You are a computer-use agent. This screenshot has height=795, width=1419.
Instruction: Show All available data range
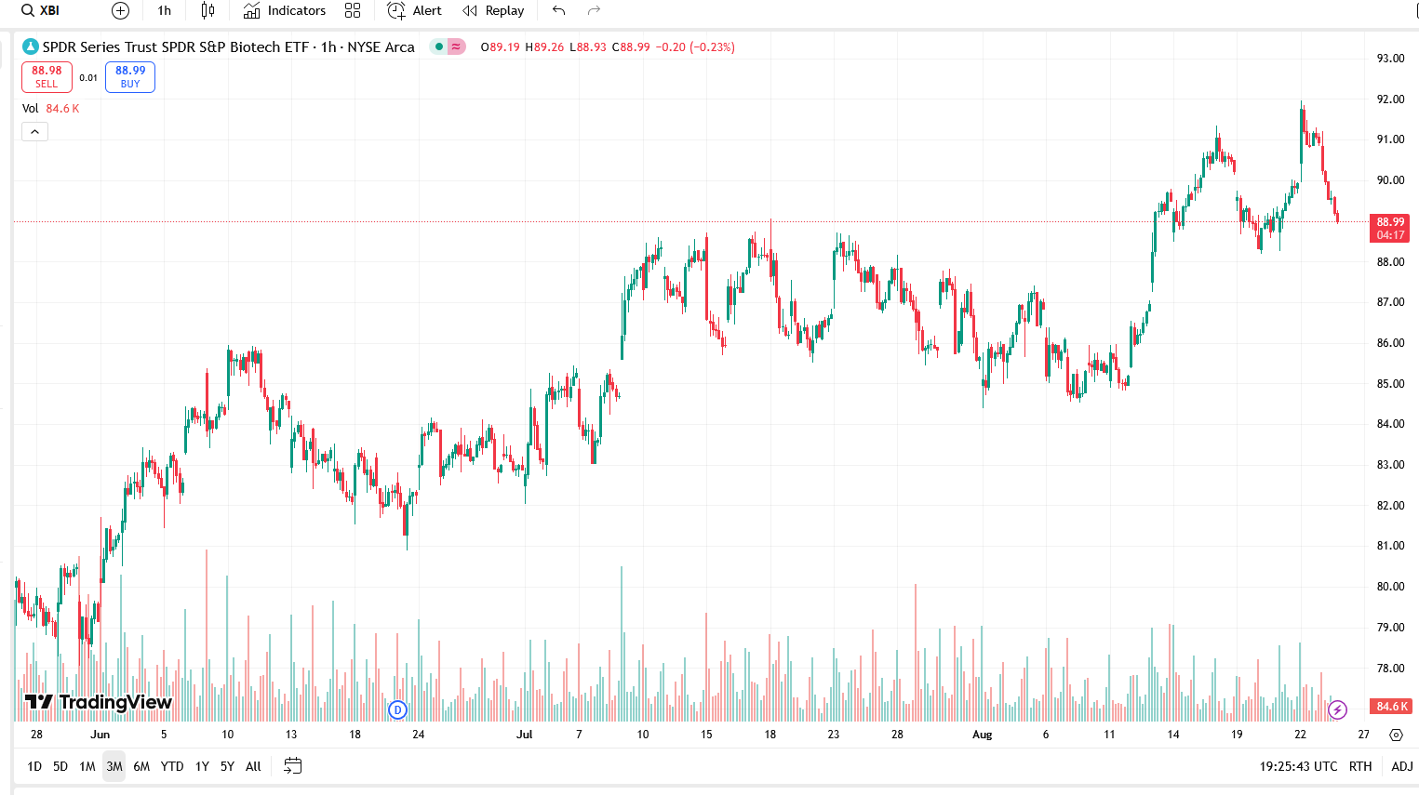(x=253, y=766)
